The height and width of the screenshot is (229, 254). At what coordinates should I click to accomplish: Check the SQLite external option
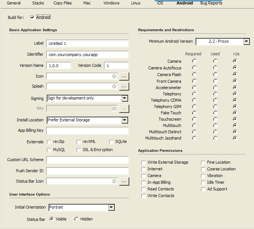[x=111, y=142]
